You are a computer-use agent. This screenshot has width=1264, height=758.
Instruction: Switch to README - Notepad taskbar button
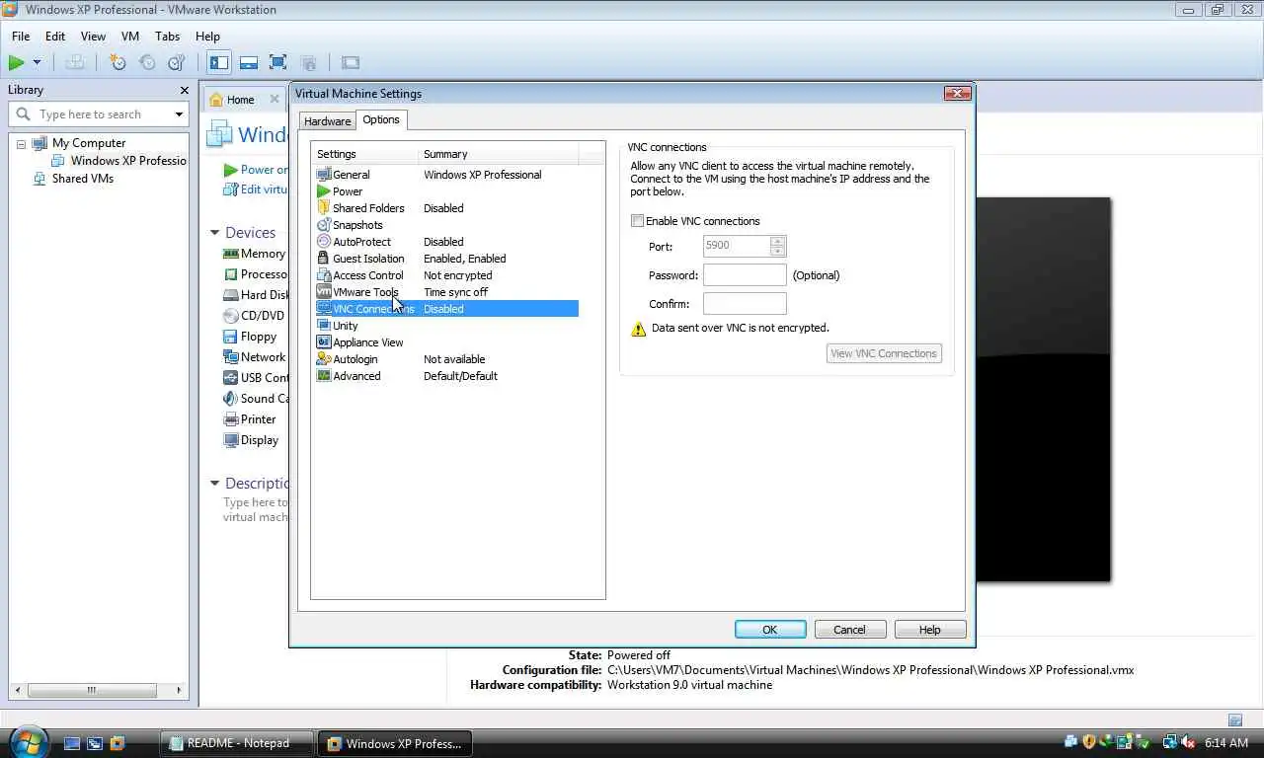coord(237,743)
